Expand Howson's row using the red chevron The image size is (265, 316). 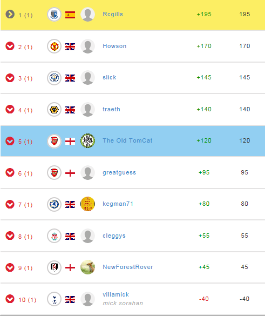(x=10, y=46)
